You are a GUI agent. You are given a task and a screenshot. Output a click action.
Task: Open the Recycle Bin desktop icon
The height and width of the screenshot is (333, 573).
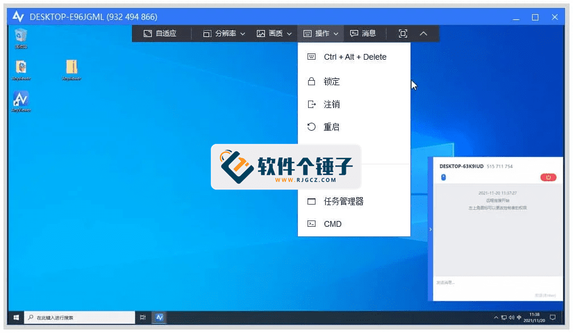pyautogui.click(x=21, y=36)
